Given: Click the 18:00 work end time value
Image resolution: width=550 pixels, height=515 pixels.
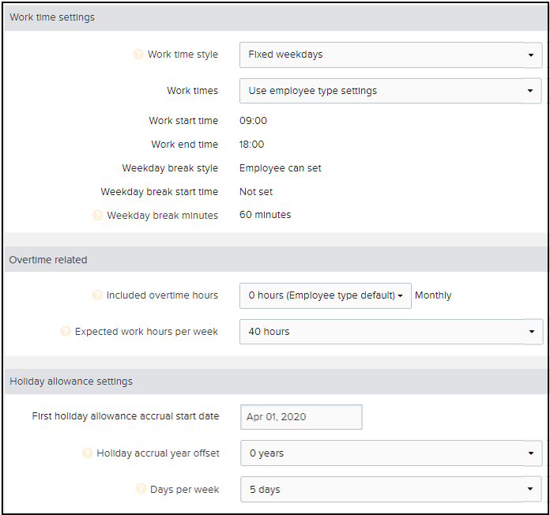Looking at the screenshot, I should 251,144.
